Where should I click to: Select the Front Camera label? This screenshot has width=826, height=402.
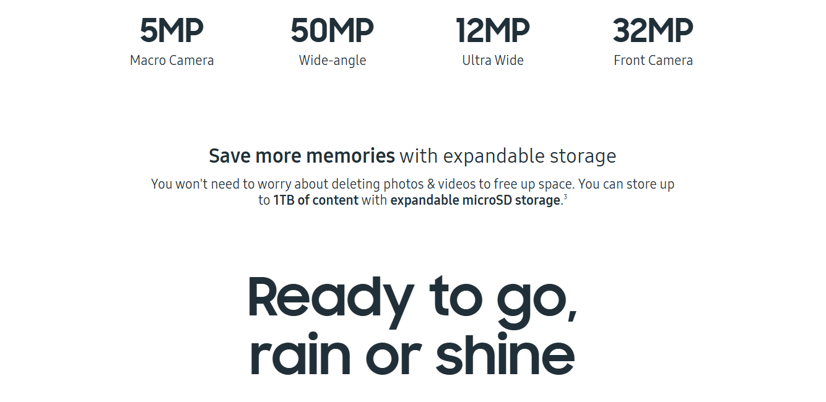tap(653, 61)
